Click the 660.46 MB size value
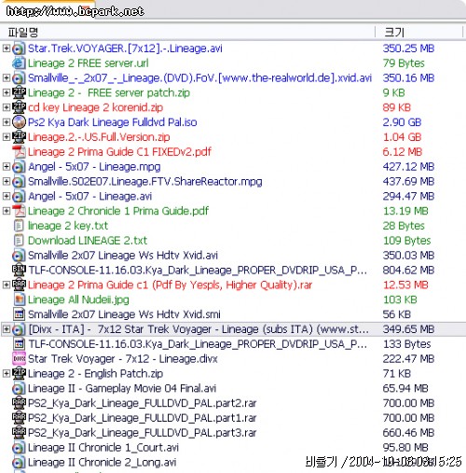The width and height of the screenshot is (466, 473). click(408, 433)
